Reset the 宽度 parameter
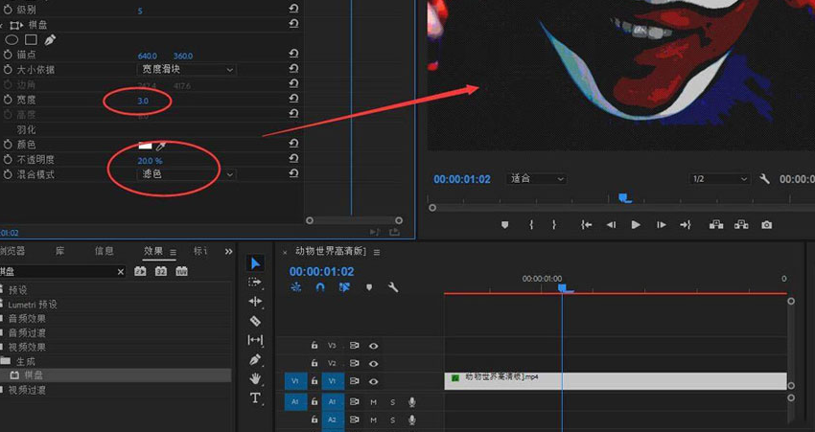Image resolution: width=815 pixels, height=432 pixels. point(293,99)
